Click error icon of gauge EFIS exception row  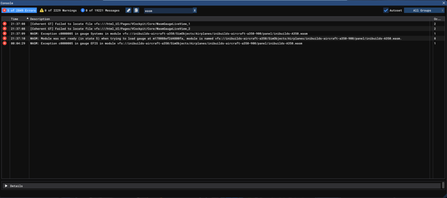(x=5, y=43)
